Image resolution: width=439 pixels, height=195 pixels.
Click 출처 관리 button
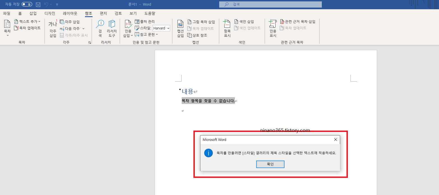pos(145,22)
